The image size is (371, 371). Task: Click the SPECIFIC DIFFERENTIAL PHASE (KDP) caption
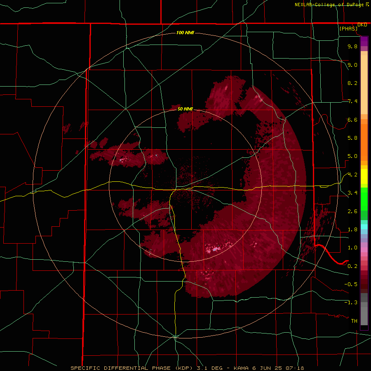(x=132, y=368)
